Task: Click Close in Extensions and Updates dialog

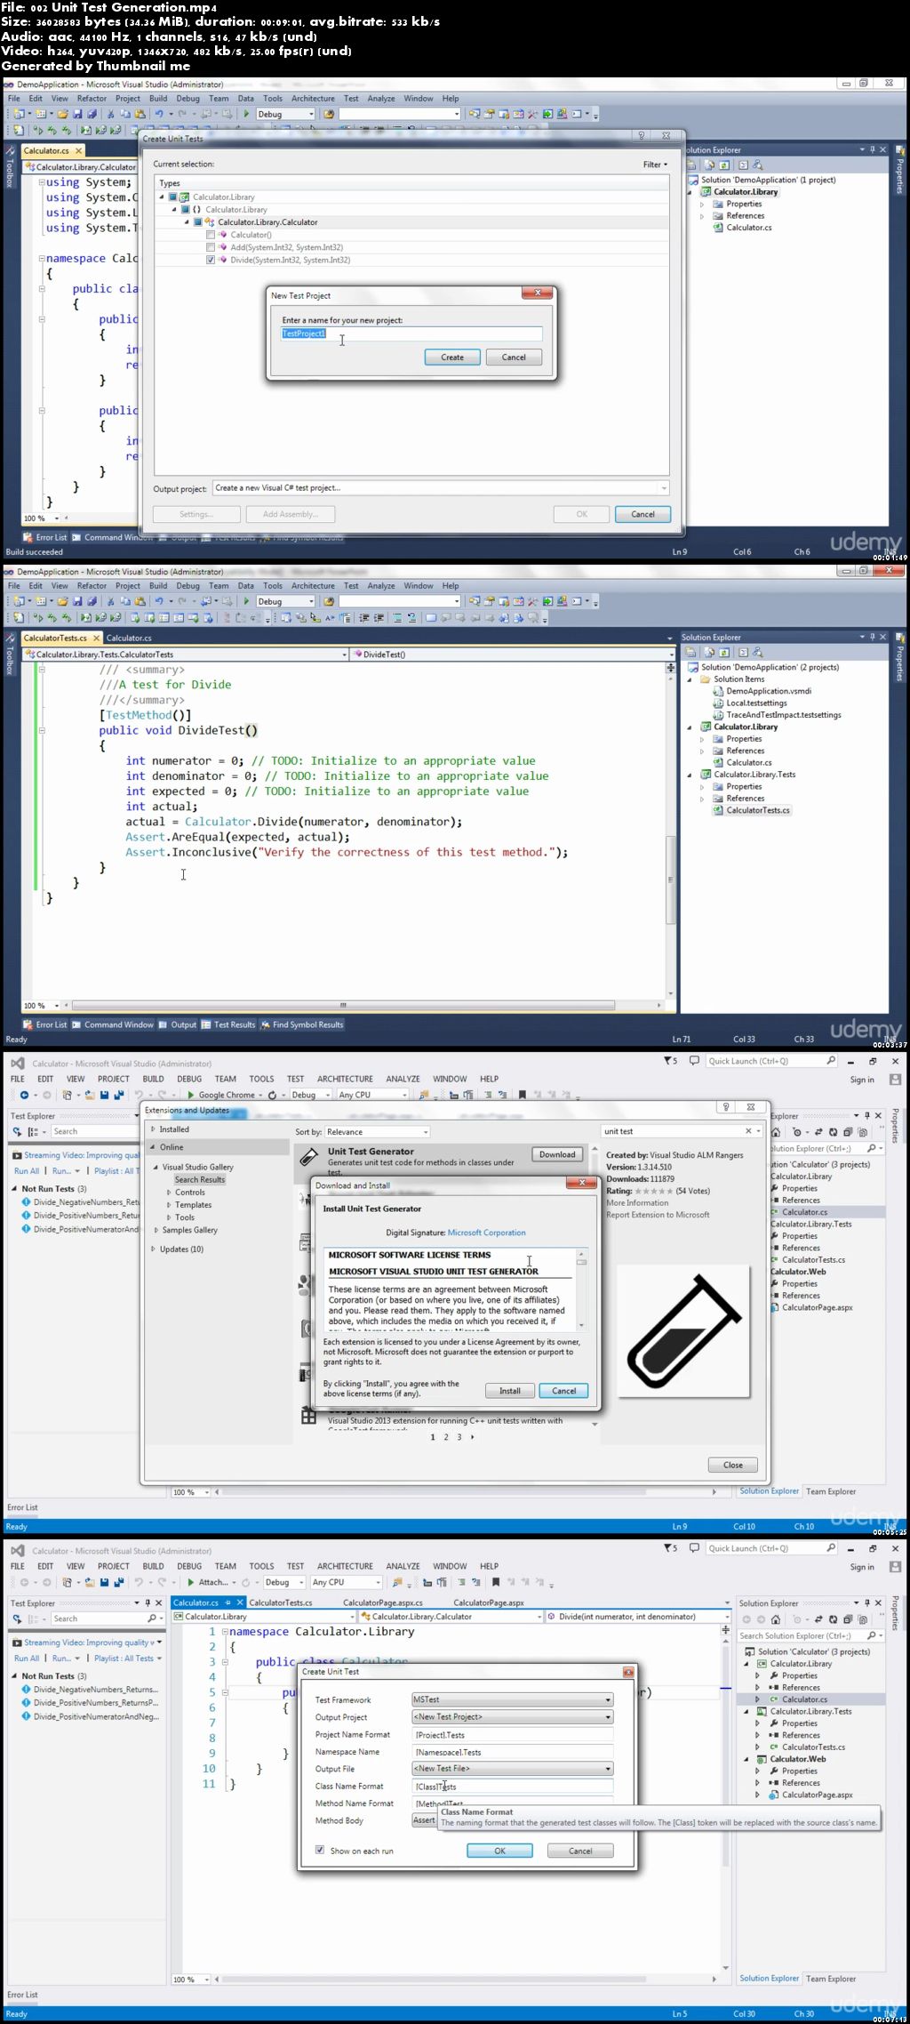Action: [x=733, y=1465]
